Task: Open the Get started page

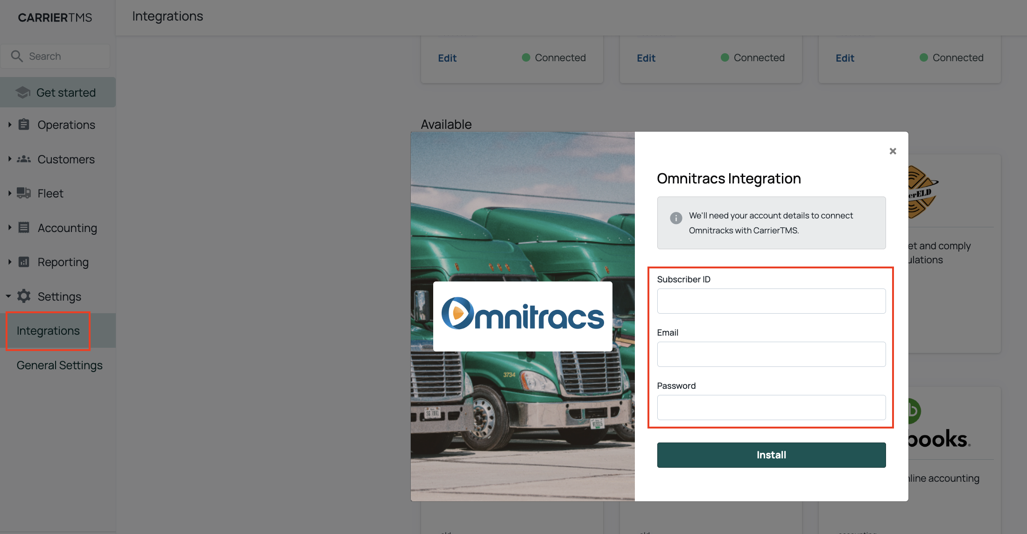Action: [58, 92]
